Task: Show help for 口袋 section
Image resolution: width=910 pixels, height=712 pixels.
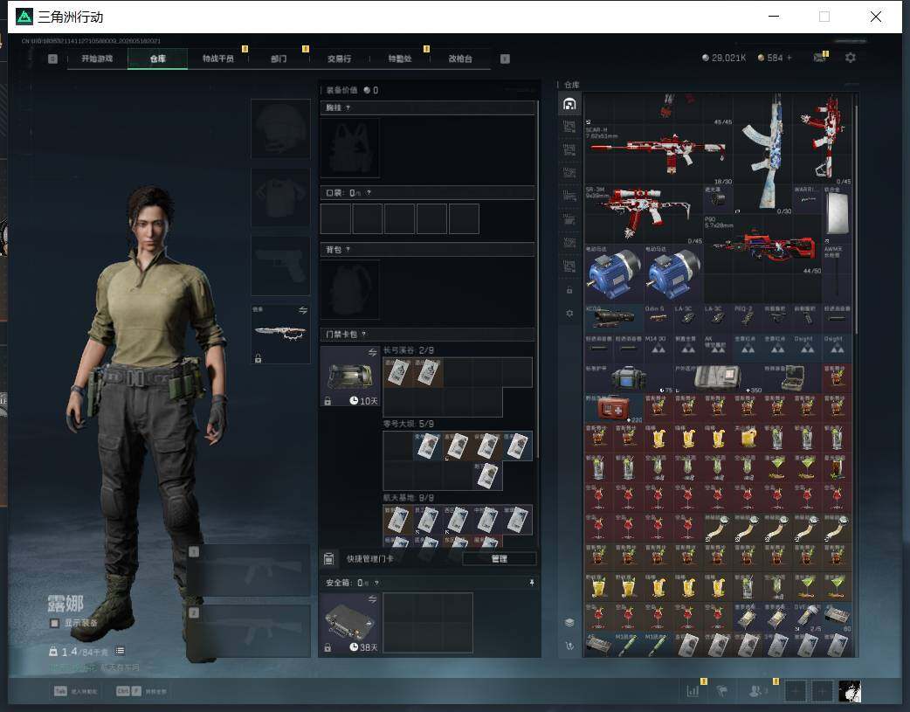Action: coord(369,193)
